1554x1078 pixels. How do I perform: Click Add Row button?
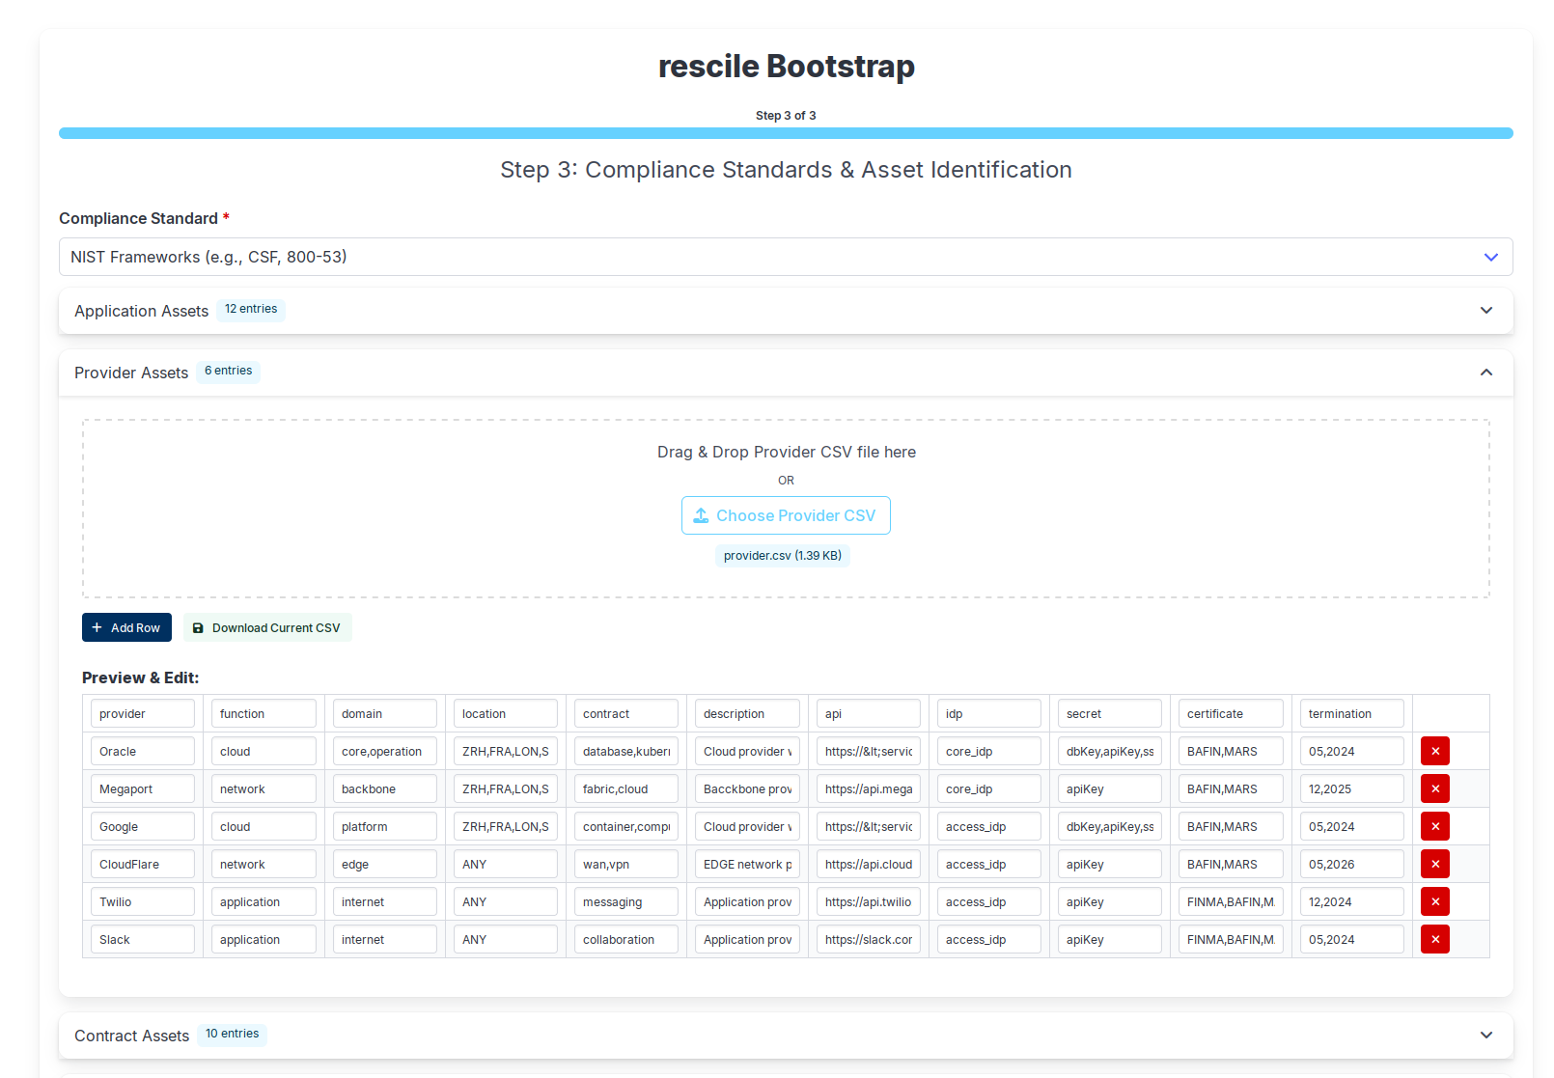pyautogui.click(x=126, y=627)
